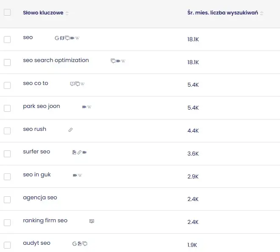
Task: Click the Wikipedia icon beside seo search optimization
Action: click(x=123, y=61)
